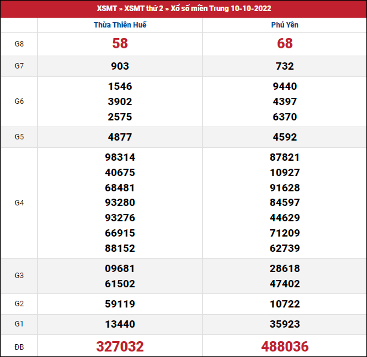Select G3 result 09681
This screenshot has height=357, width=367.
pos(120,268)
